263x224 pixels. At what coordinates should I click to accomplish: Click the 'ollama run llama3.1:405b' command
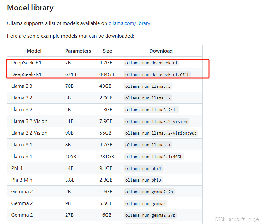(154, 157)
